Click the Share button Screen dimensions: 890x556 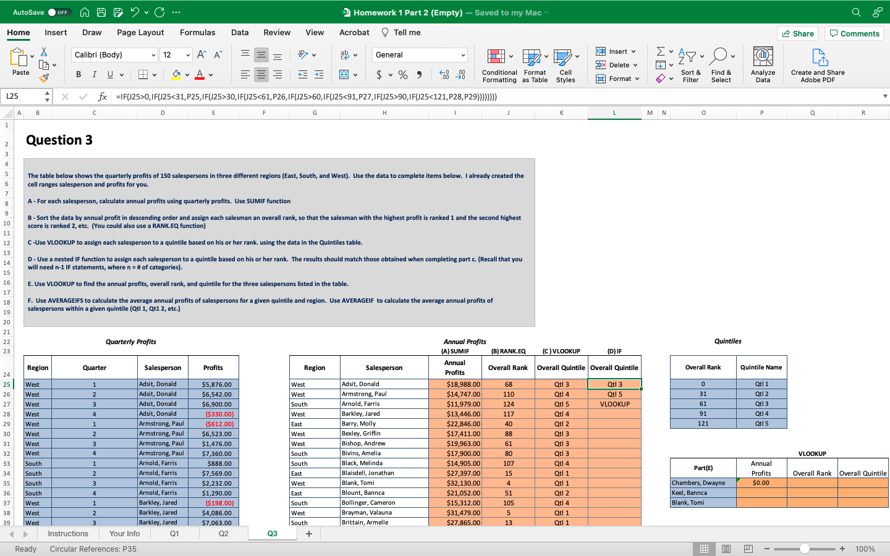797,33
